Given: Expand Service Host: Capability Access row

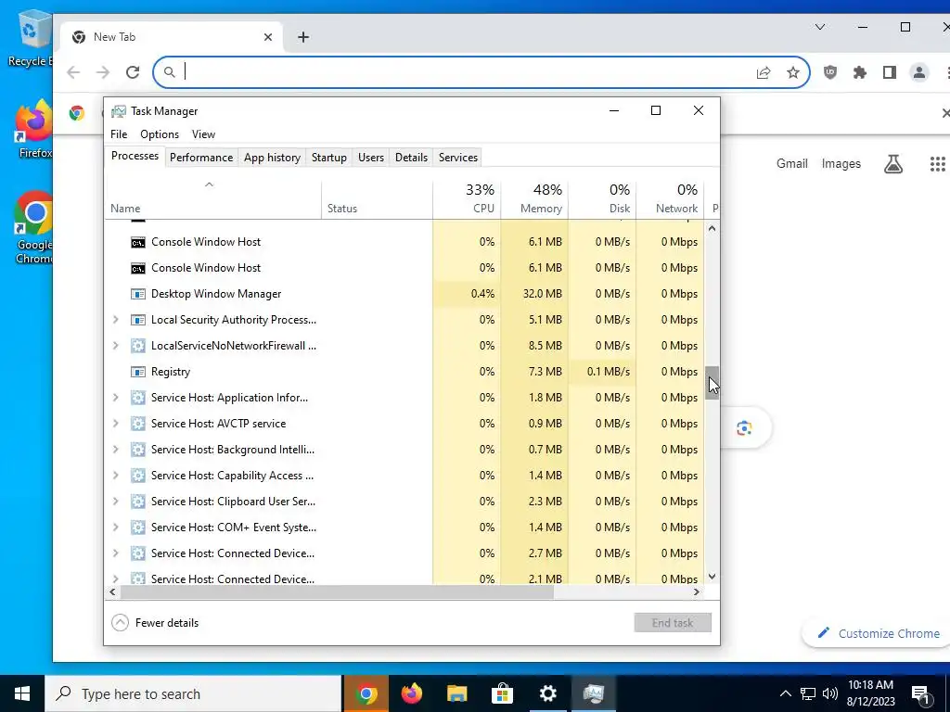Looking at the screenshot, I should point(116,476).
